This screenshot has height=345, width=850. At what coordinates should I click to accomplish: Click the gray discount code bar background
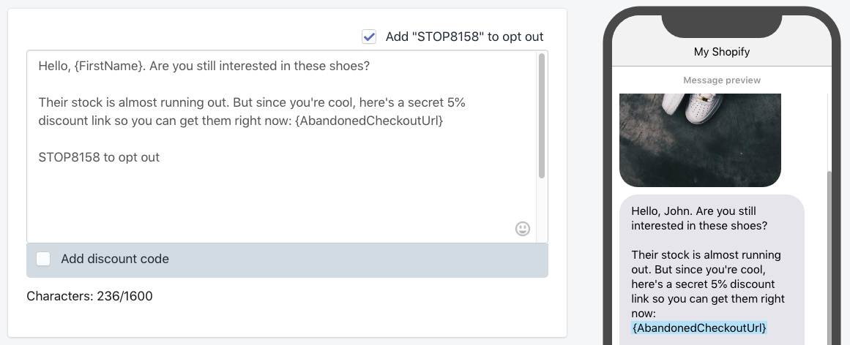coord(358,260)
